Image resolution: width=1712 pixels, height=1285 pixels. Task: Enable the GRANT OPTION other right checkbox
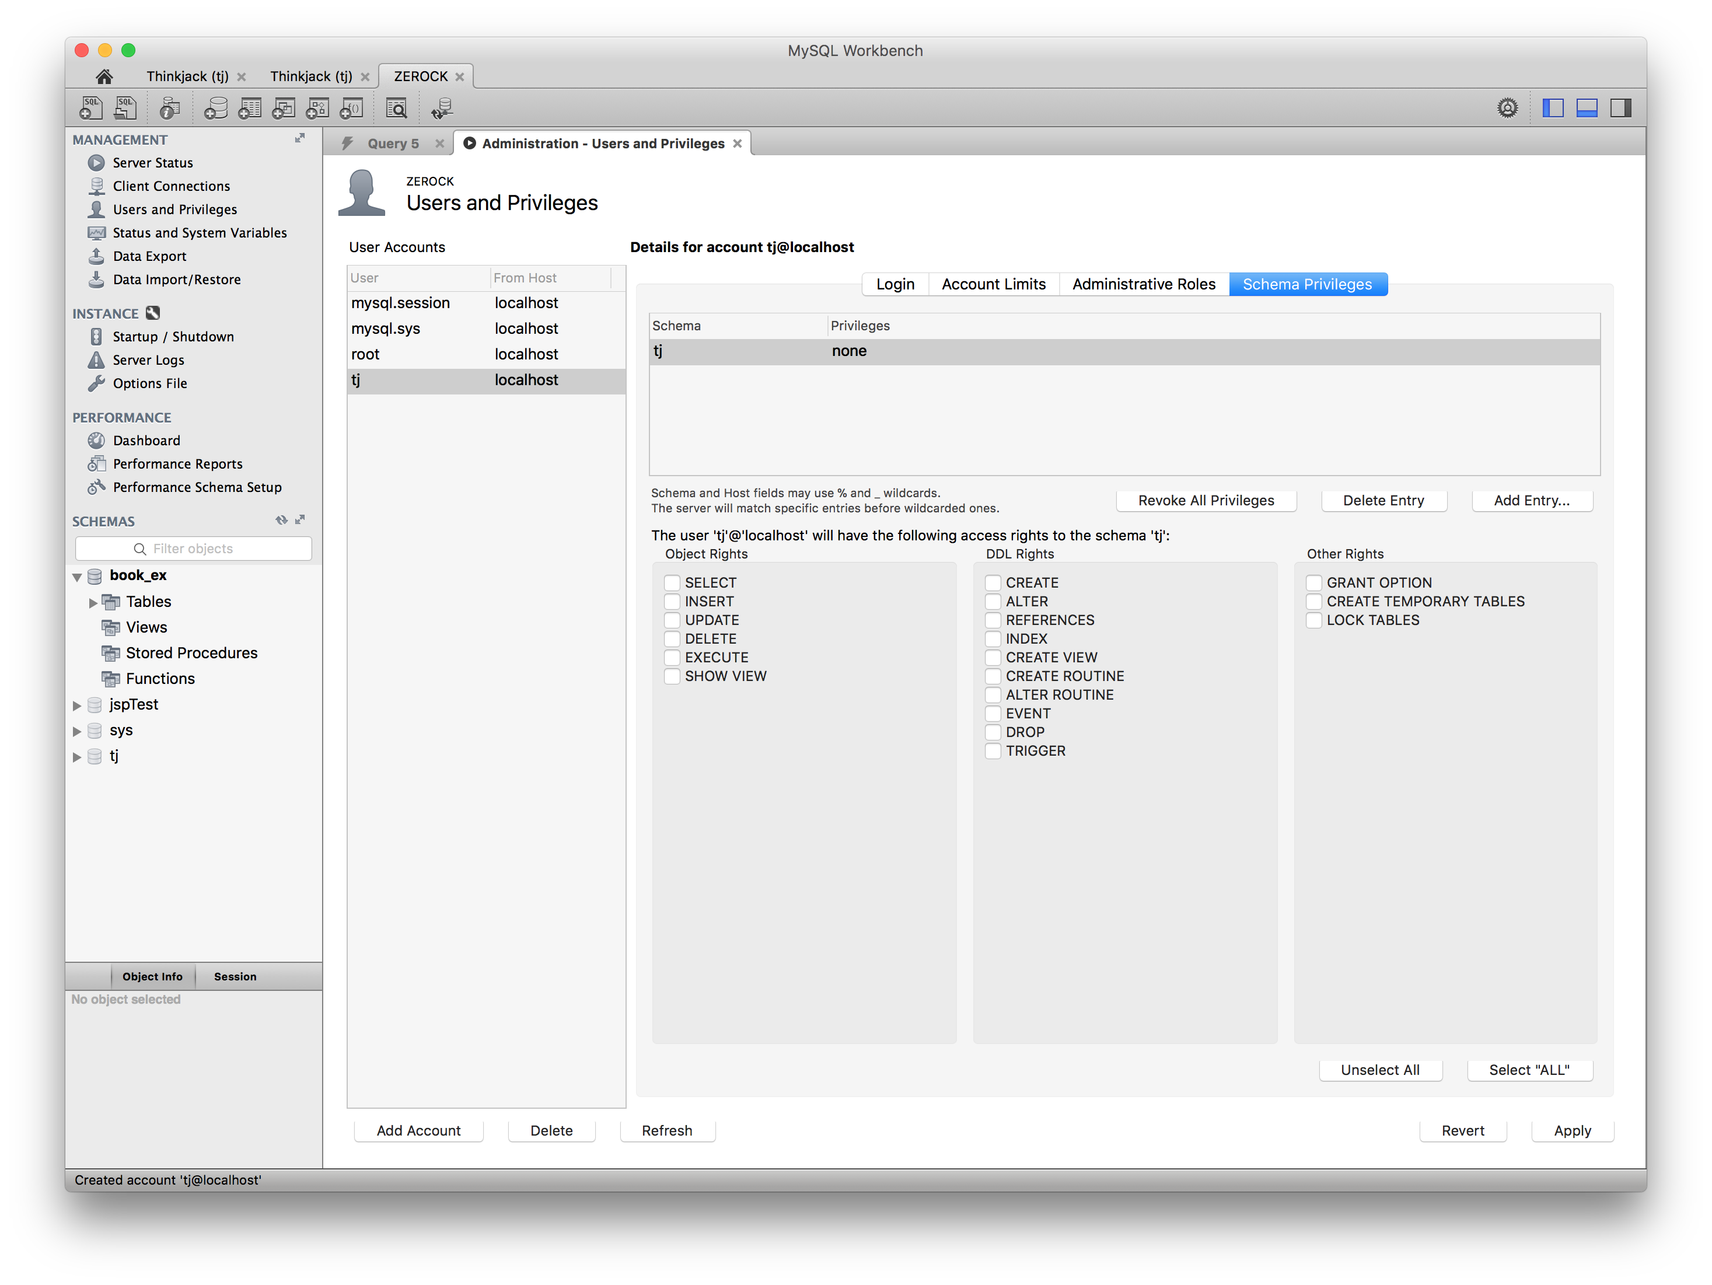pos(1314,583)
